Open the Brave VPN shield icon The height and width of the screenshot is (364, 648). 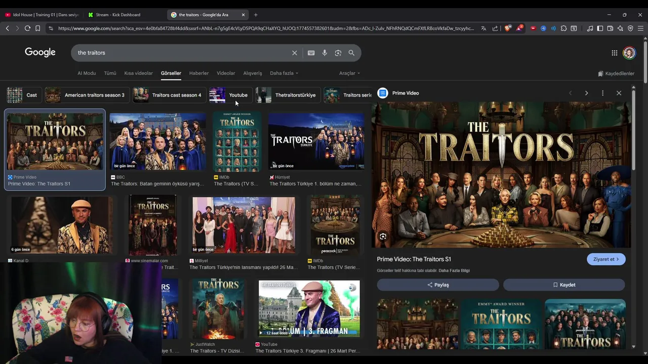coord(630,28)
